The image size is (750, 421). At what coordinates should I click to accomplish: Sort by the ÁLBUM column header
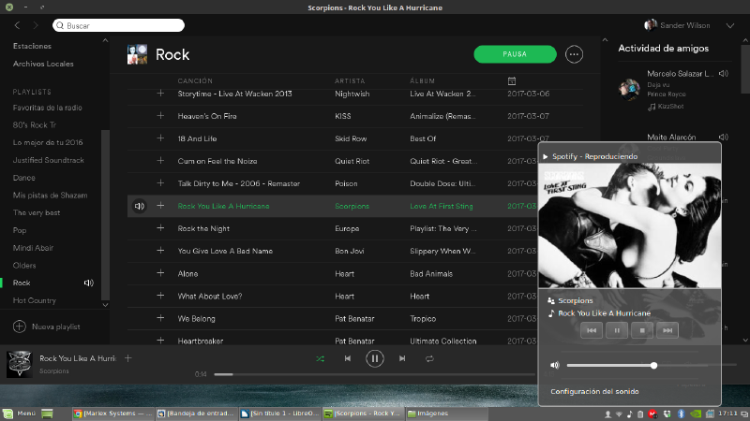[423, 81]
